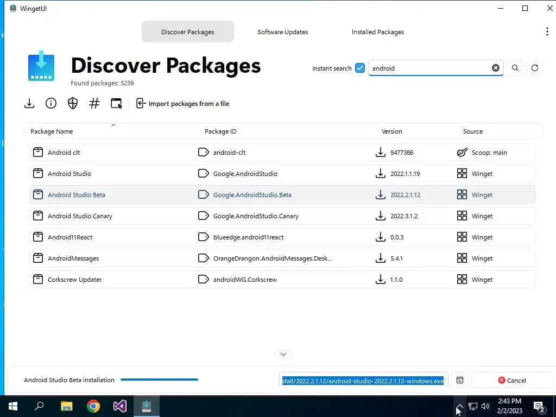The image size is (556, 417).
Task: Click Winget icon in Android11React row
Action: tap(462, 237)
